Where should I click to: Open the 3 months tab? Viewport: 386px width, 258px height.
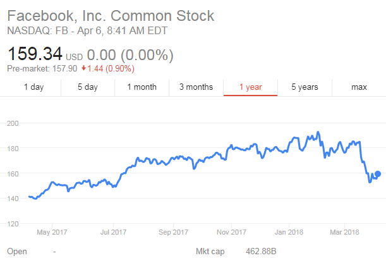[196, 87]
